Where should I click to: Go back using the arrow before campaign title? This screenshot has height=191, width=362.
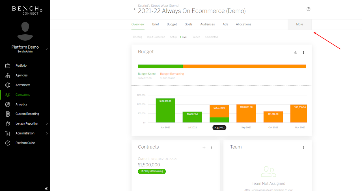[135, 9]
